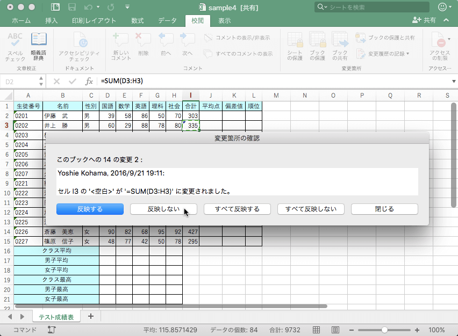This screenshot has height=336, width=458.
Task: Open the Thesaurus (類義語辞典) icon
Action: (x=39, y=47)
